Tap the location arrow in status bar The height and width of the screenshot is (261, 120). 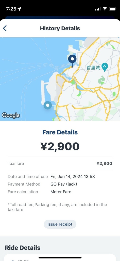pyautogui.click(x=19, y=9)
